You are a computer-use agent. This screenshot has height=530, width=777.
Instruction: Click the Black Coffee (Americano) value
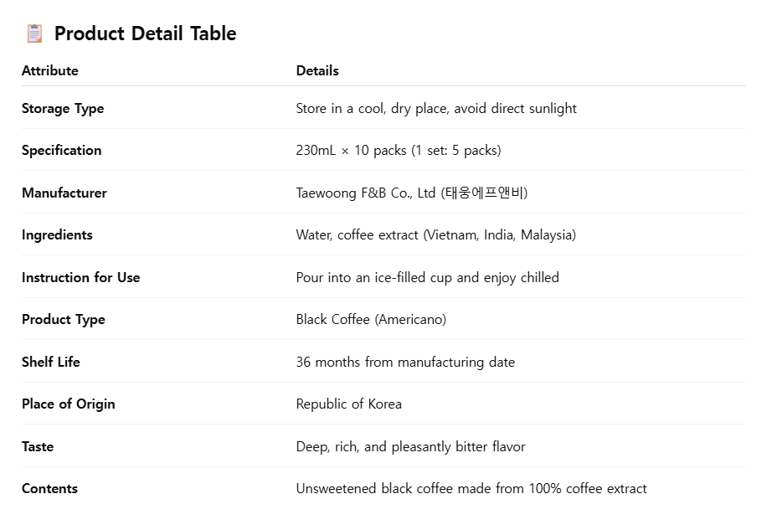point(371,320)
